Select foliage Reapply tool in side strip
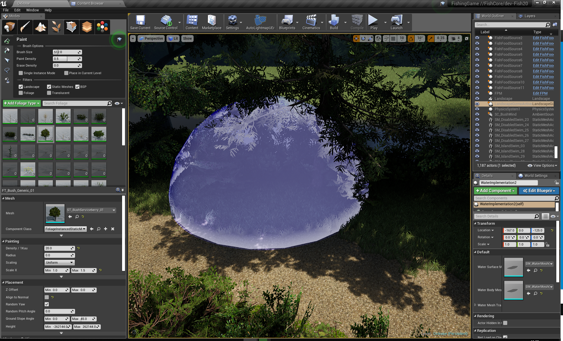This screenshot has width=563, height=341. click(x=7, y=51)
